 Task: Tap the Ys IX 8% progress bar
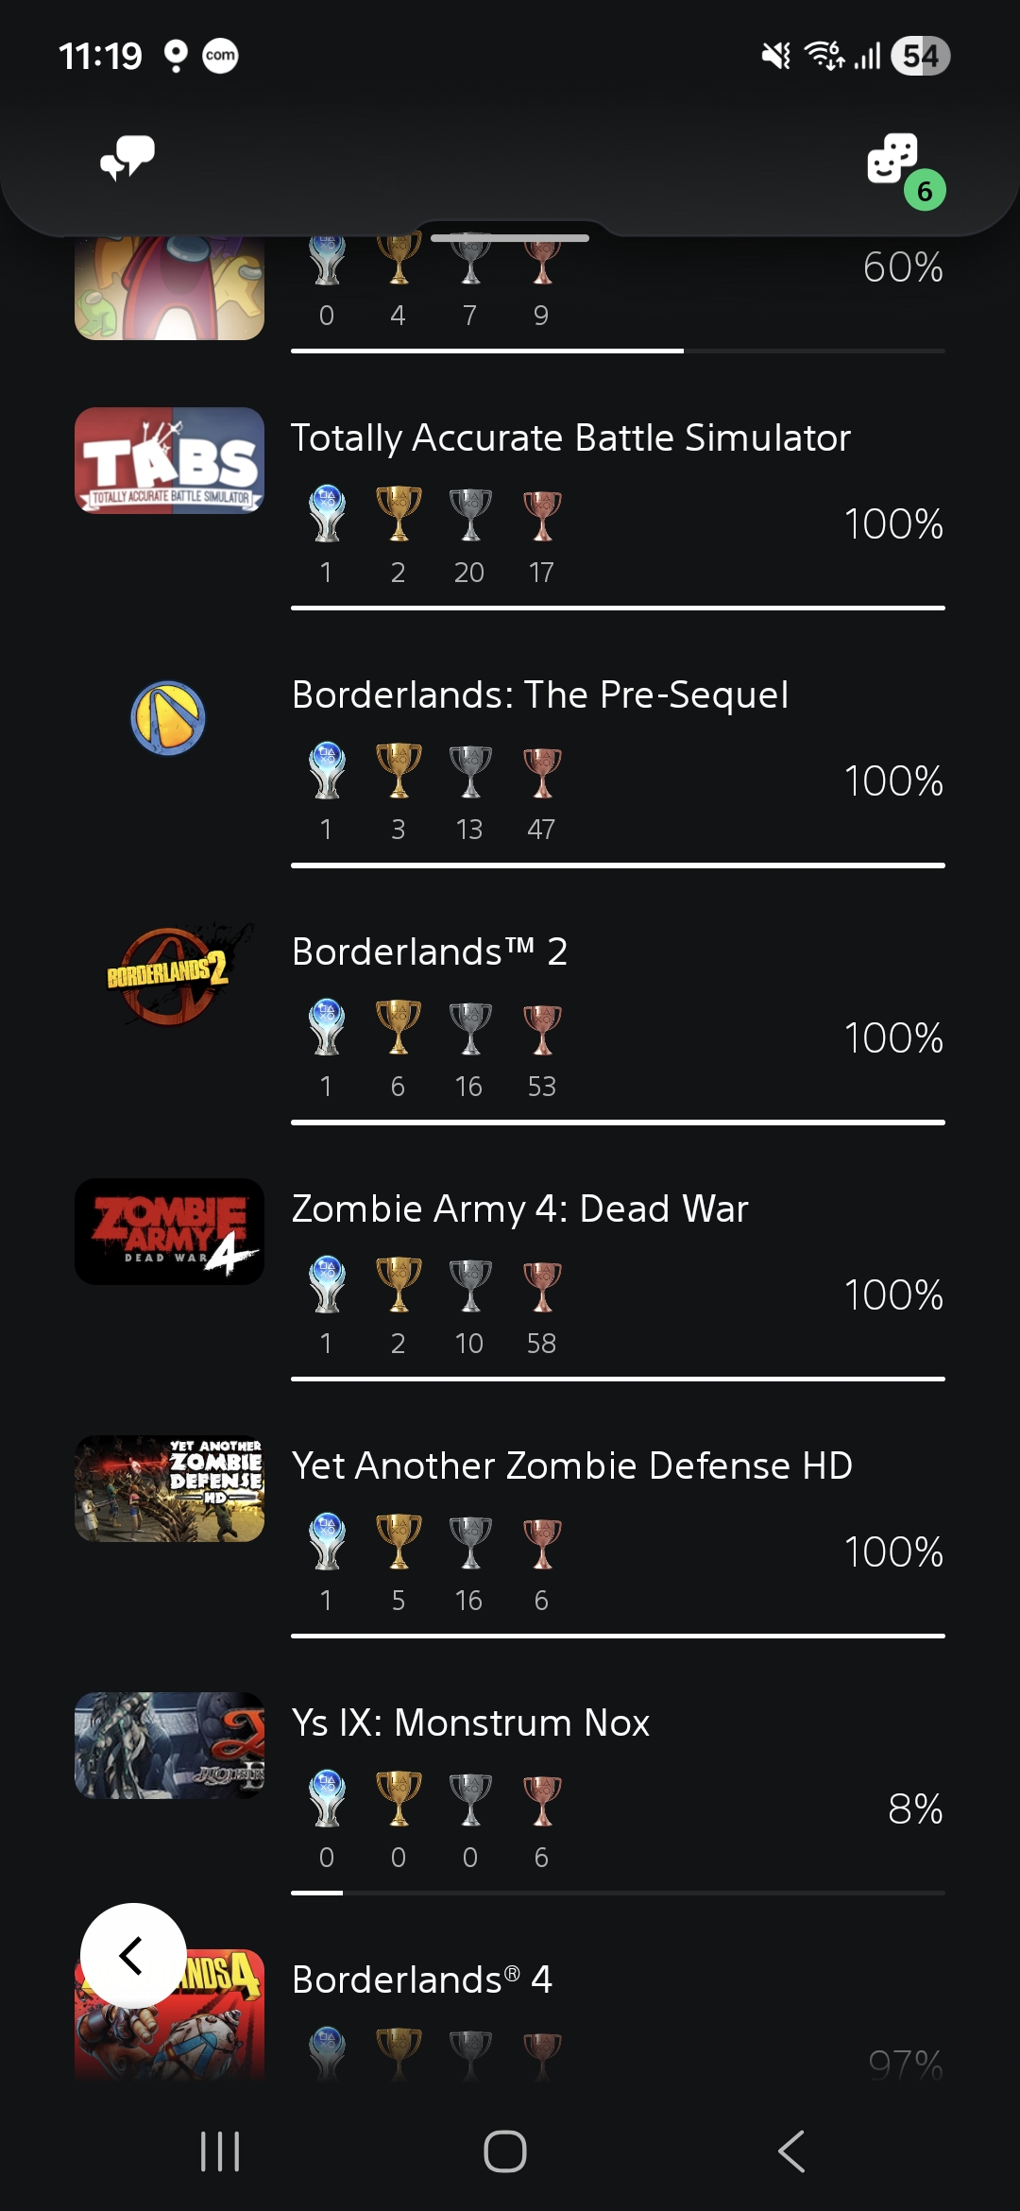[618, 1893]
